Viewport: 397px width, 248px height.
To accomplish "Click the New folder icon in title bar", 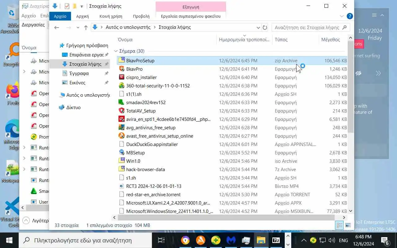I will [74, 6].
